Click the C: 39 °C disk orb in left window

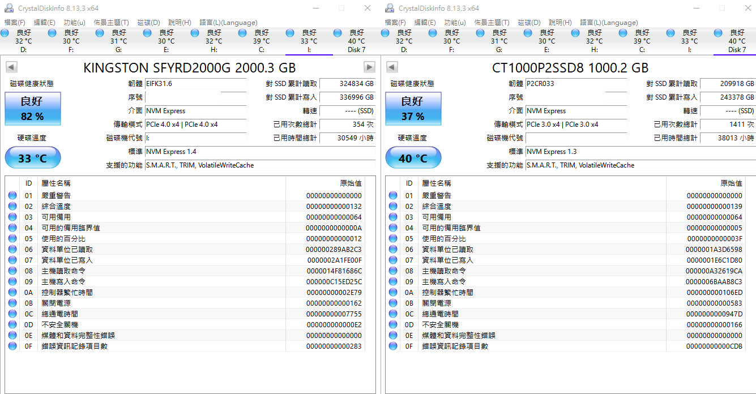(243, 33)
